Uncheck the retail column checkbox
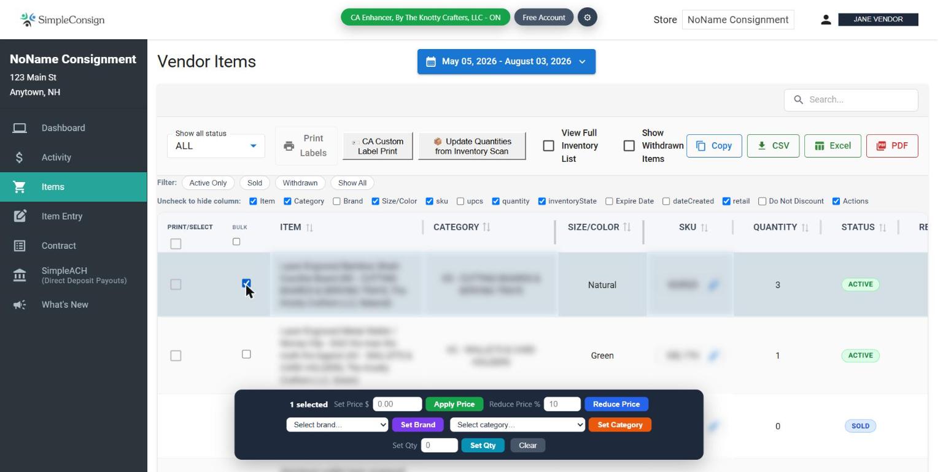The width and height of the screenshot is (943, 472). click(x=726, y=201)
